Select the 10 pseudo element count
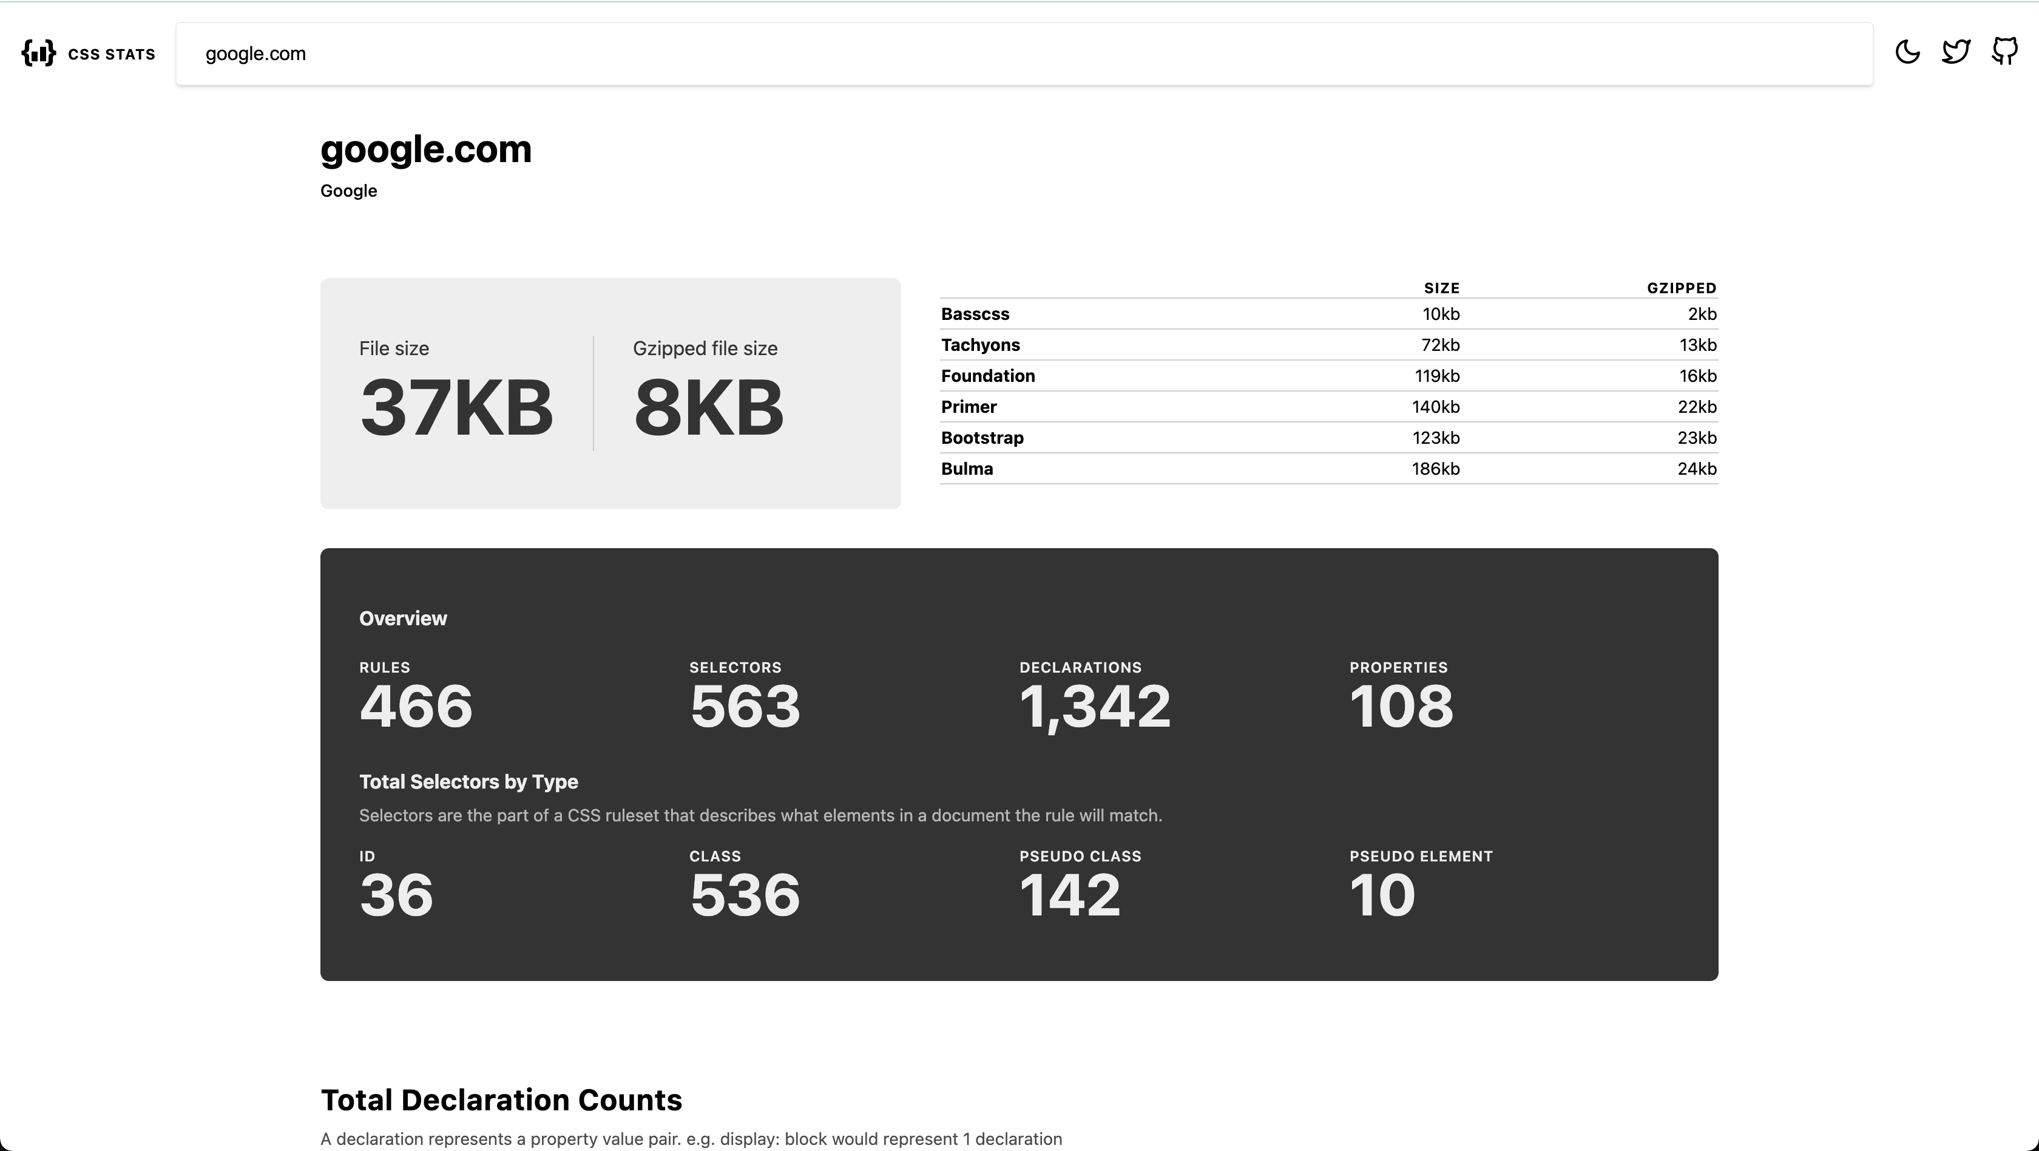Viewport: 2039px width, 1151px height. (x=1383, y=895)
